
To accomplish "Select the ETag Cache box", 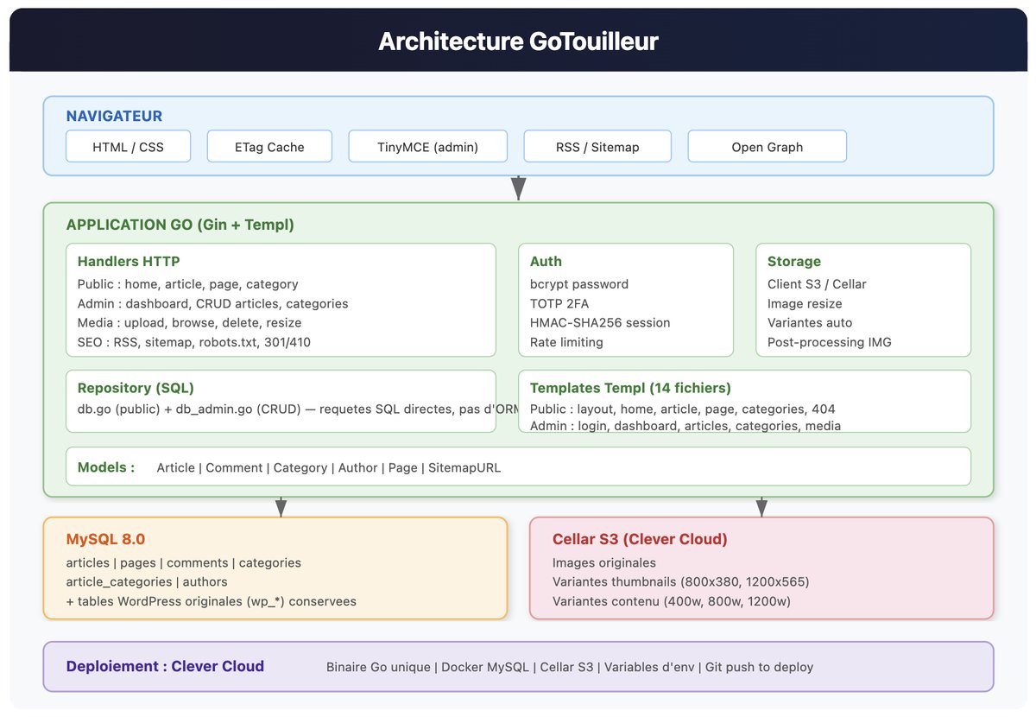I will click(x=269, y=147).
